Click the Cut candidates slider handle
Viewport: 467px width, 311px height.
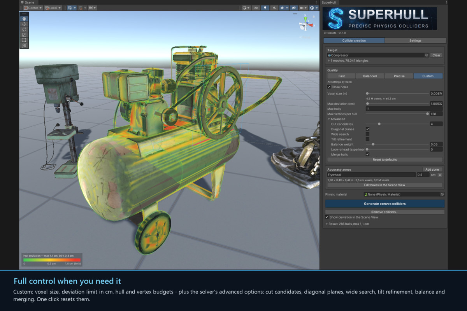[x=379, y=124]
